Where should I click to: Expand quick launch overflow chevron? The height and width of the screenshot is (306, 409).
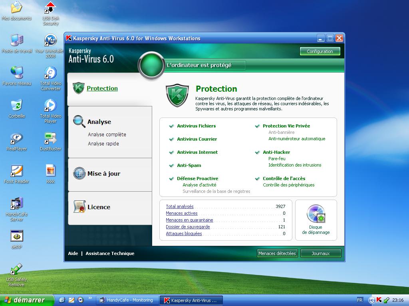click(x=90, y=298)
